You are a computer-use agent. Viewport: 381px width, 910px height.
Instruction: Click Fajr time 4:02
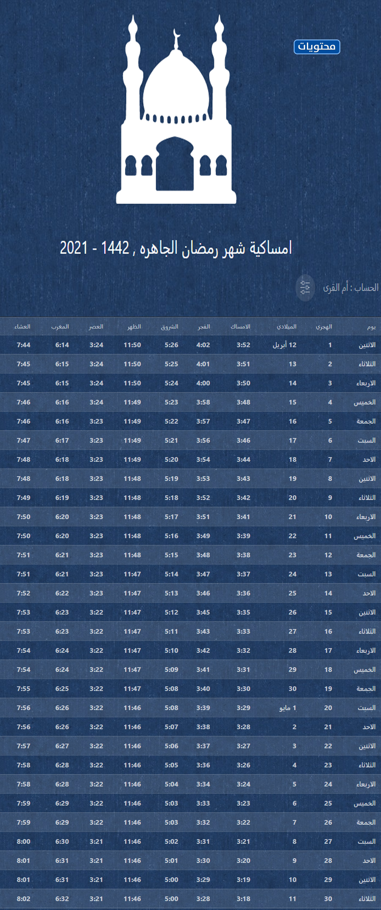coord(203,345)
